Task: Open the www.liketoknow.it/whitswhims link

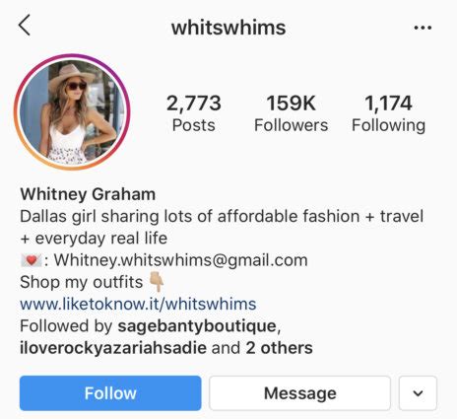Action: pyautogui.click(x=138, y=304)
